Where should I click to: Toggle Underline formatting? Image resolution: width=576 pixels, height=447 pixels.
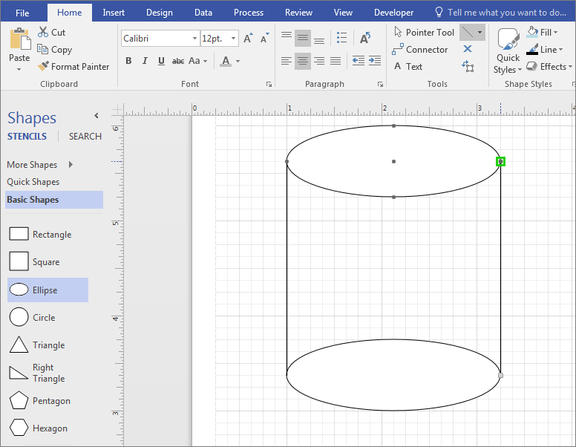coord(161,61)
